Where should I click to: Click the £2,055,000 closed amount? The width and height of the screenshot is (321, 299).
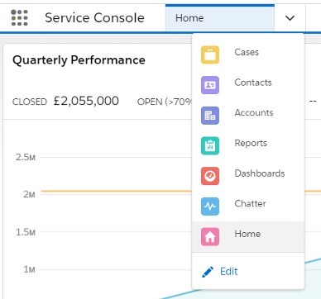[x=86, y=101]
